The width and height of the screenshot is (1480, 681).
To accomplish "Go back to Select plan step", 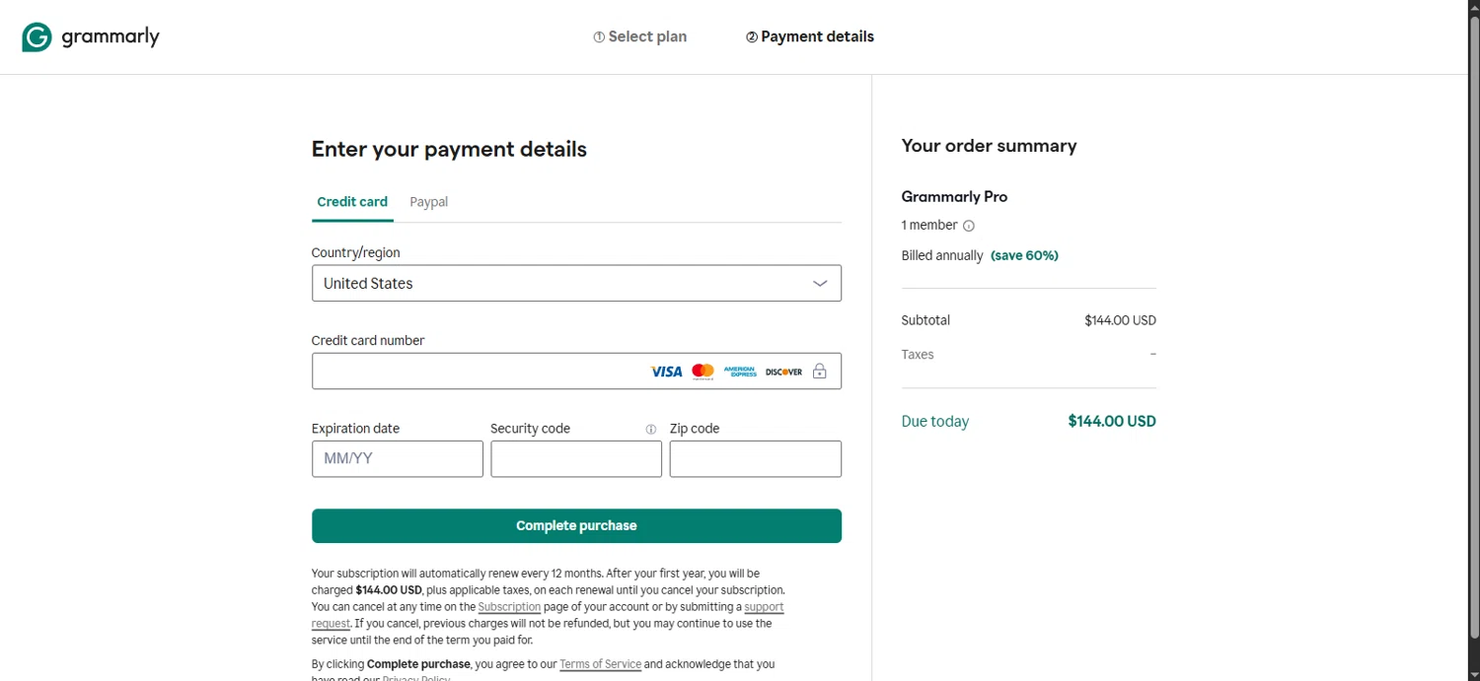I will pos(639,36).
